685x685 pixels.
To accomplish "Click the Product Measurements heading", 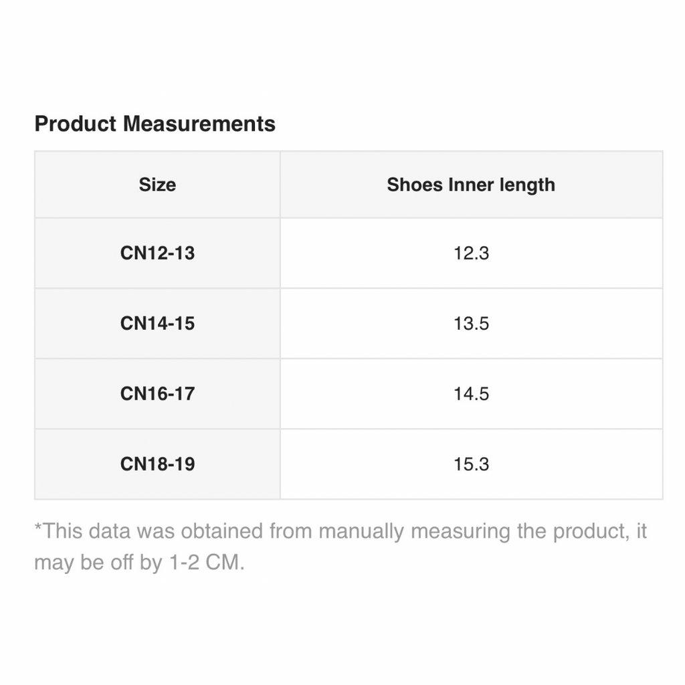I will click(155, 124).
